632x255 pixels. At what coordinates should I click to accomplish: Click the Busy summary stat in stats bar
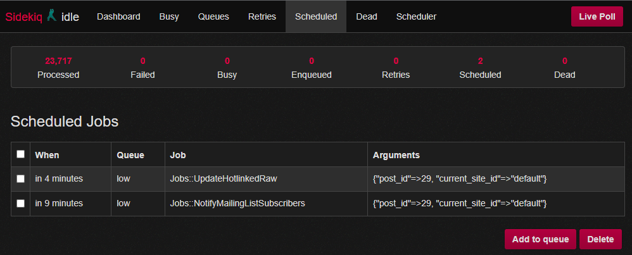coord(227,68)
